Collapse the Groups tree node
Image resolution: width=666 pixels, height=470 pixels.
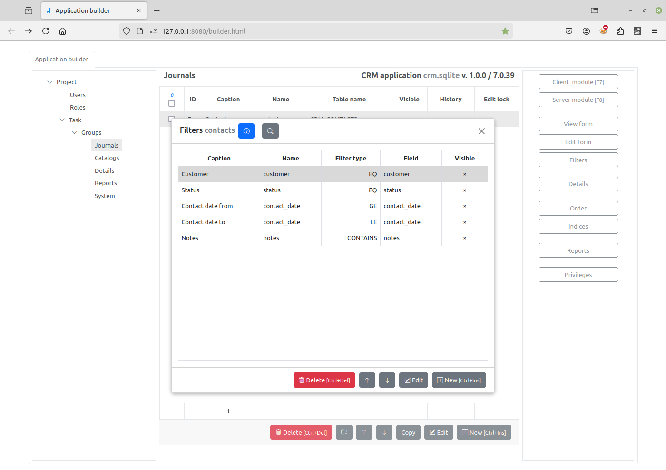[x=75, y=132]
